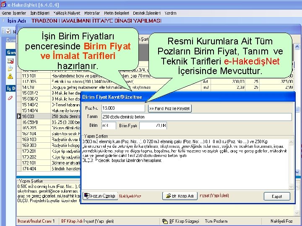The width and height of the screenshot is (302, 226).
Task: Open the Genel İşlemler menu
Action: tap(14, 13)
